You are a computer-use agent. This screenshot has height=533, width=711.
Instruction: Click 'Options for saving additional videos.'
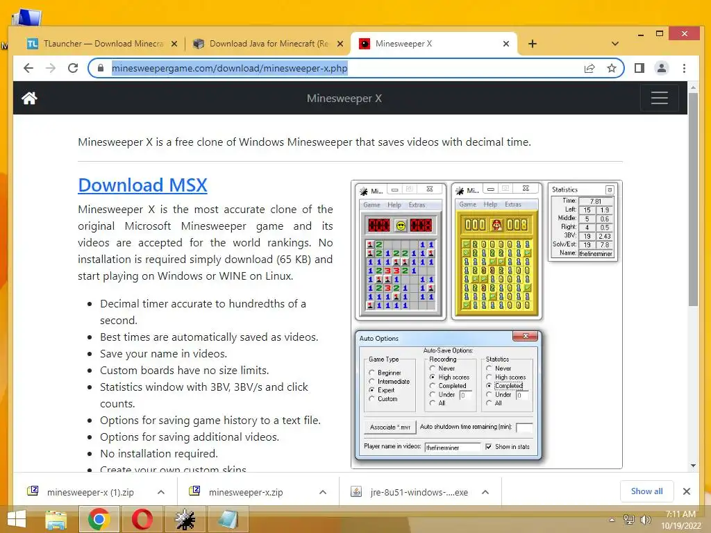(190, 437)
